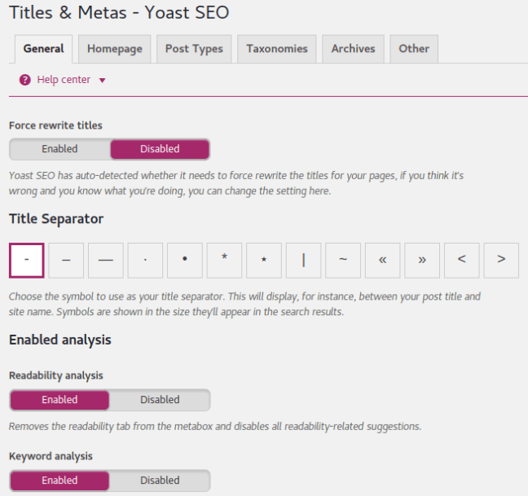Open the Taxonomies tab
Image resolution: width=528 pixels, height=496 pixels.
tap(277, 49)
